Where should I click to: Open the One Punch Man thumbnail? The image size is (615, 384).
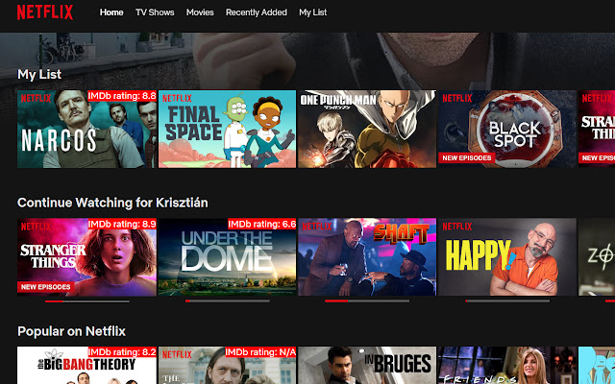tap(367, 130)
